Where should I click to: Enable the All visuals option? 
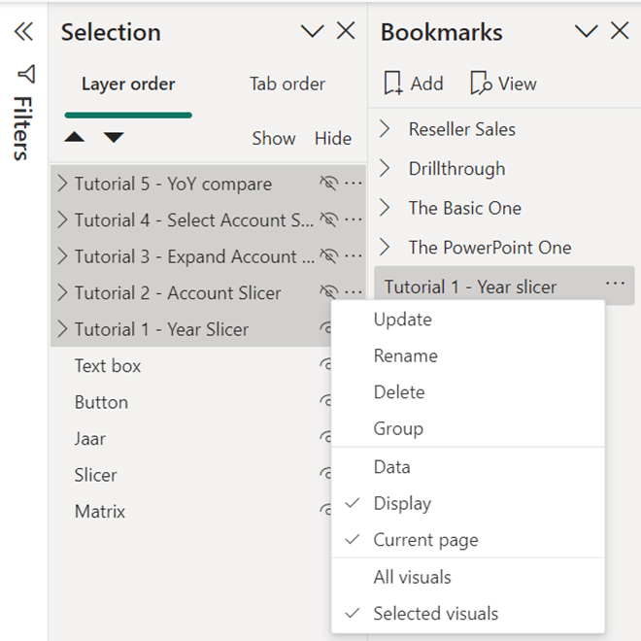[x=412, y=577]
